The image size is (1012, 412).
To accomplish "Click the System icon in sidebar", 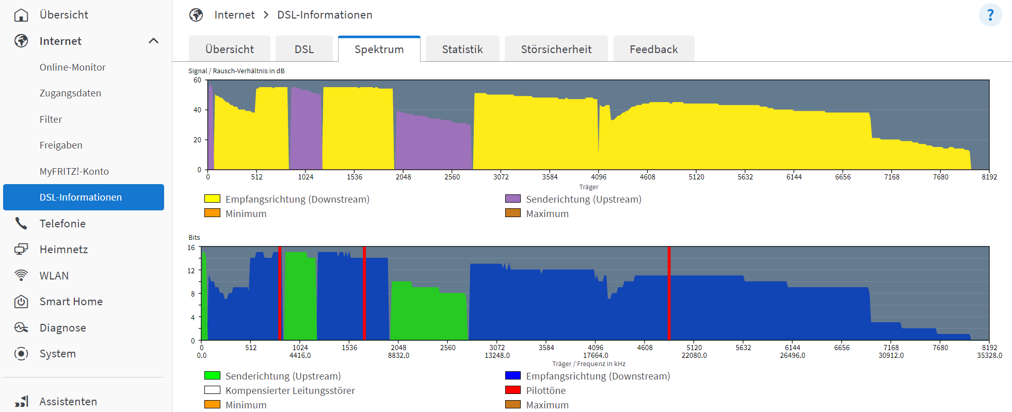I will click(x=21, y=354).
